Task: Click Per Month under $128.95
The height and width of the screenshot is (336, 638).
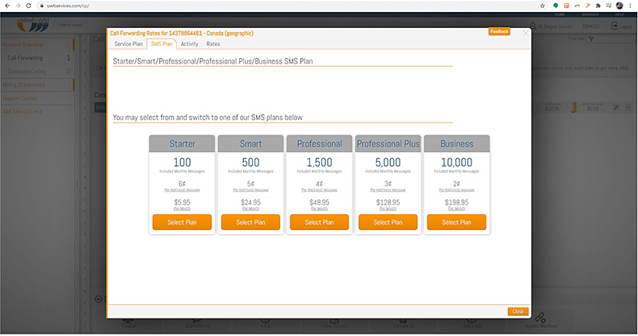Action: point(388,209)
